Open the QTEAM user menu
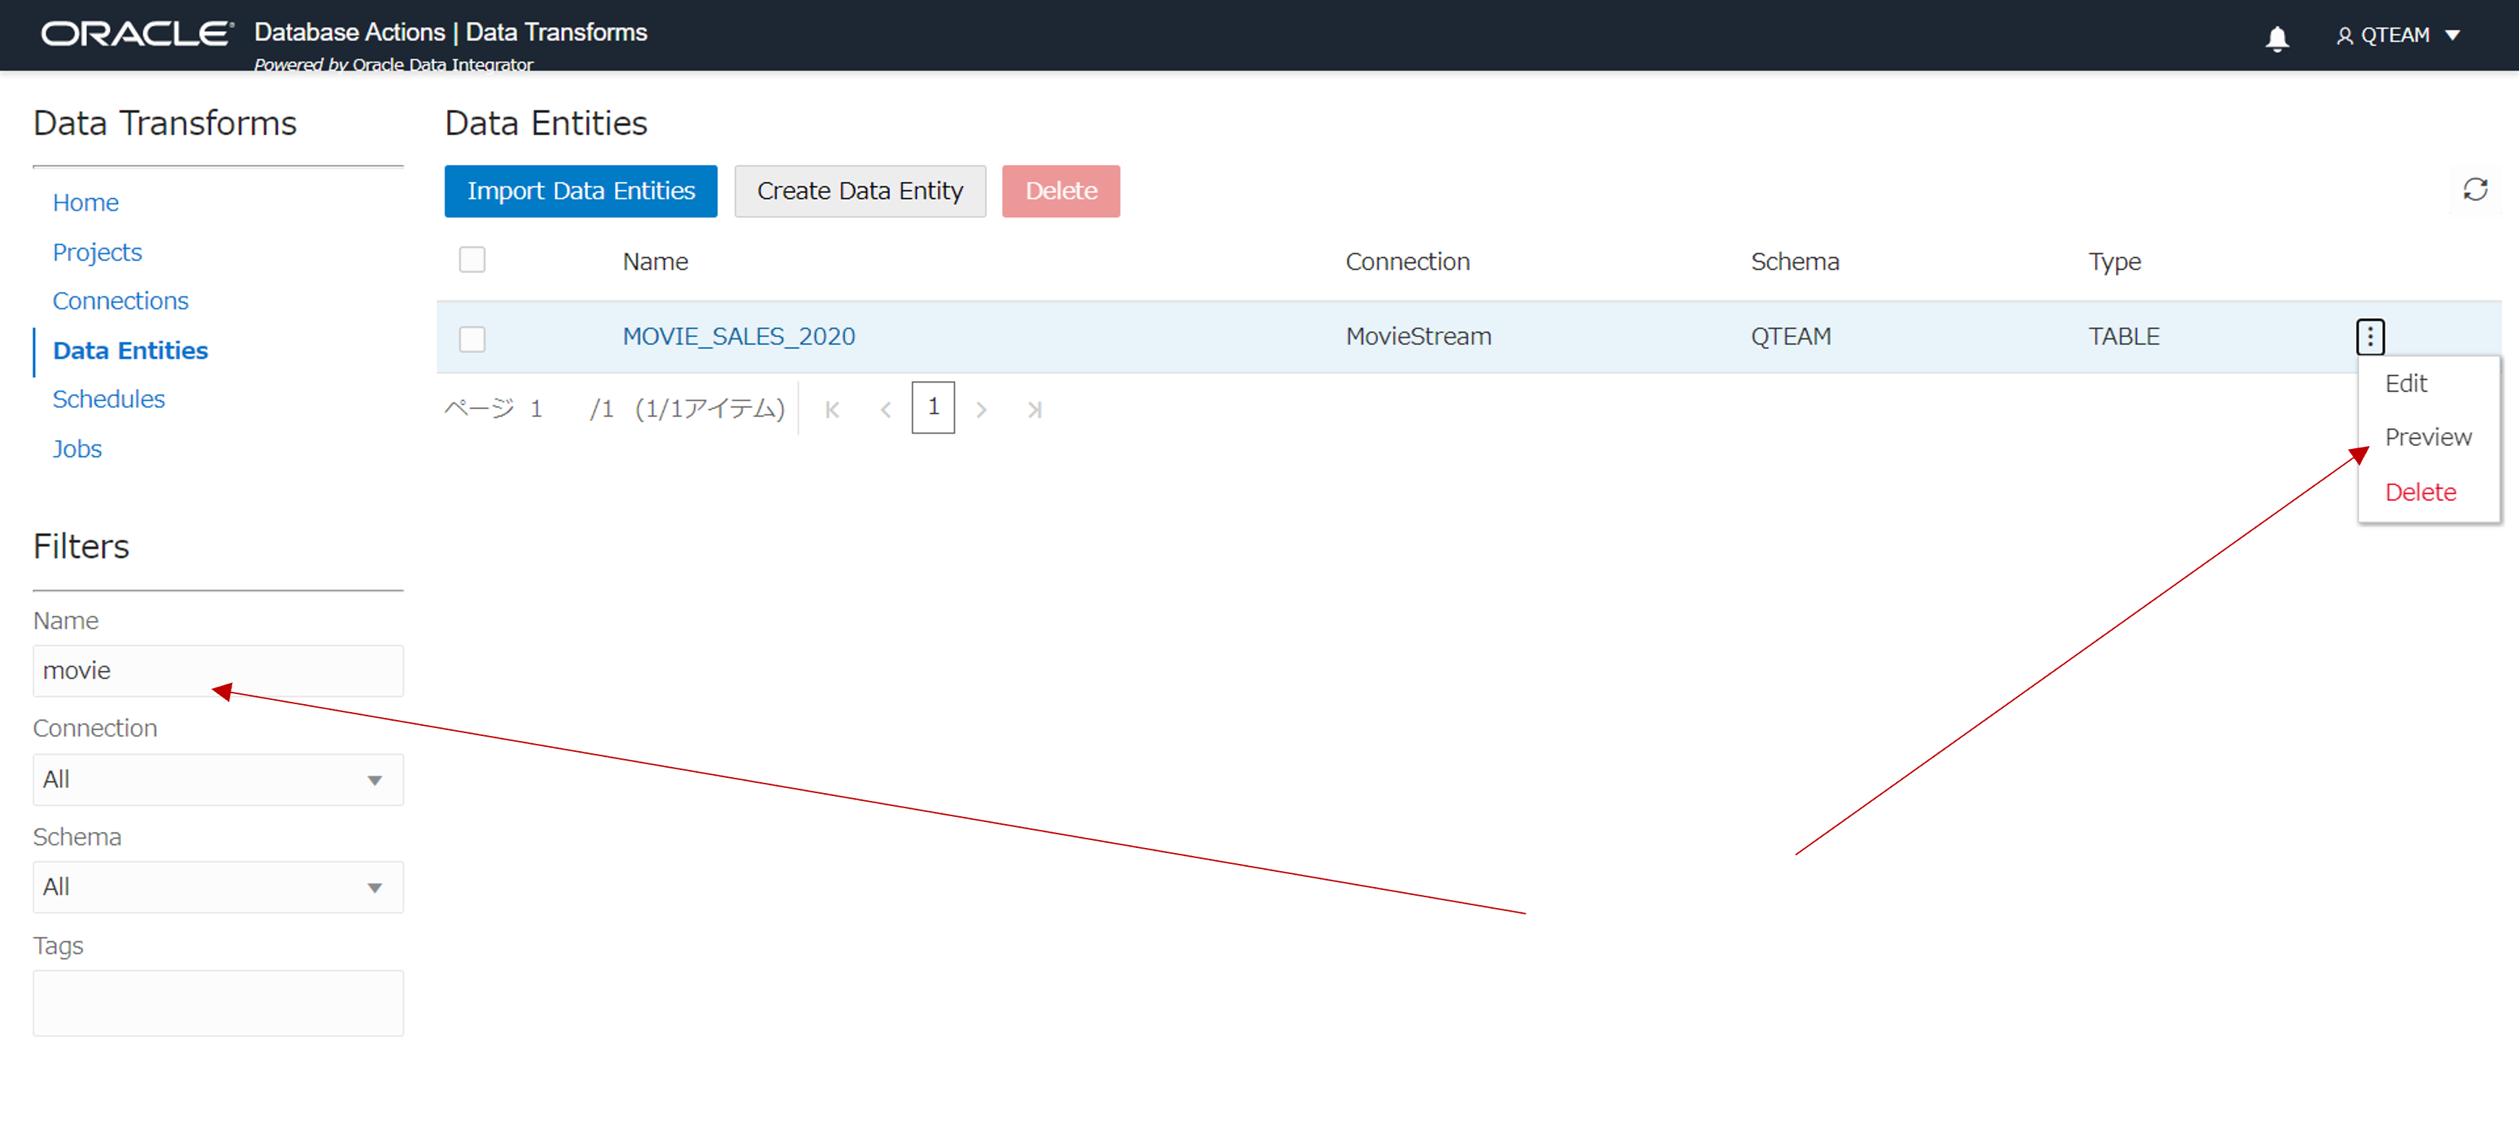2519x1135 pixels. (x=2397, y=36)
